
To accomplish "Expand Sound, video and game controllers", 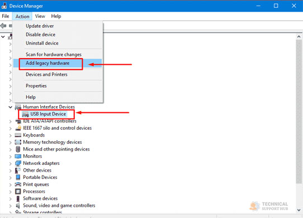I will tap(11, 206).
